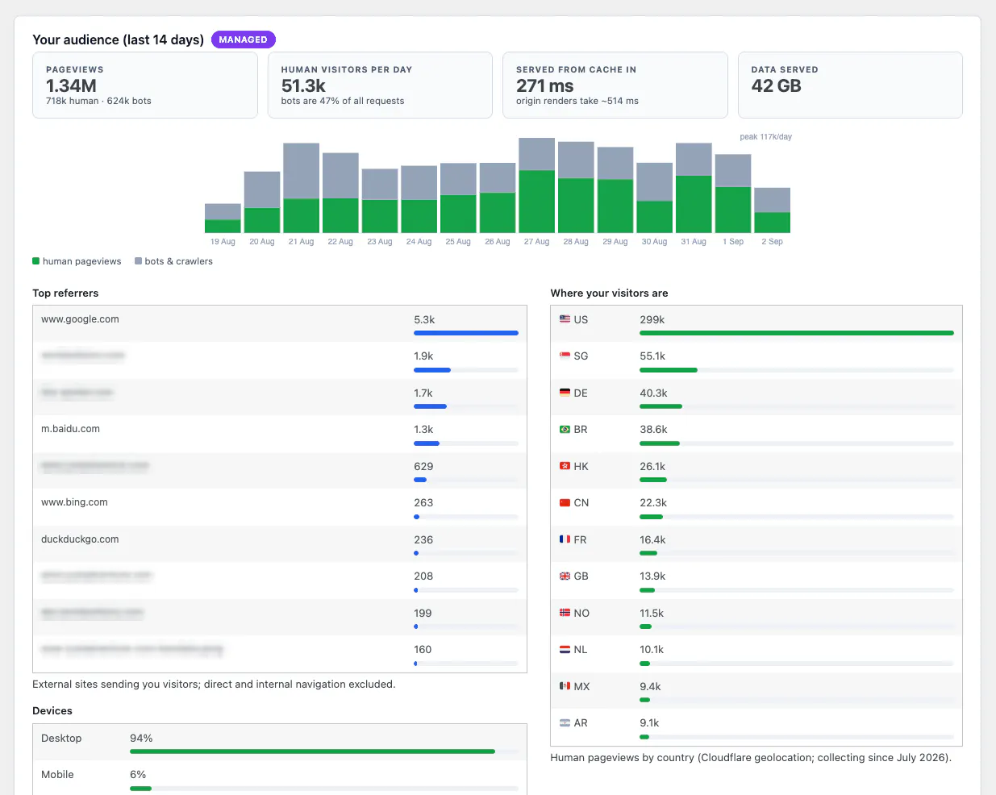Click the origin renders take ~514 ms text
The width and height of the screenshot is (996, 795).
[x=577, y=101]
